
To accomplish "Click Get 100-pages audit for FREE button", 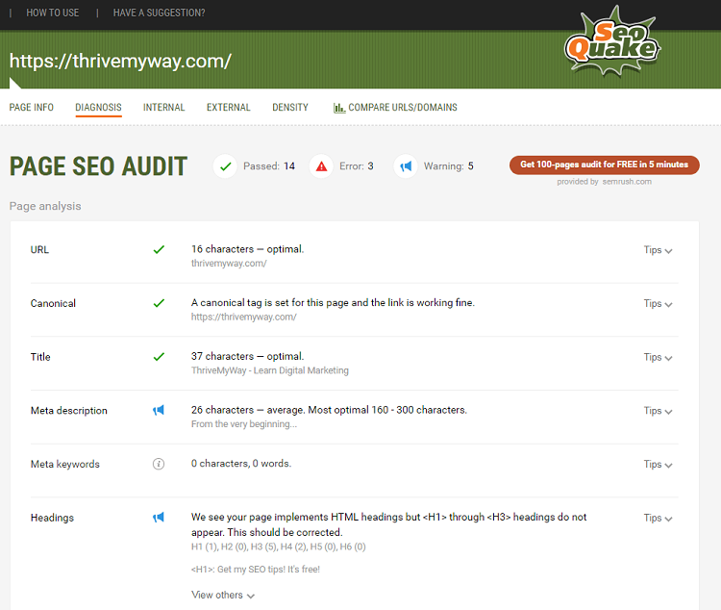I will [605, 165].
